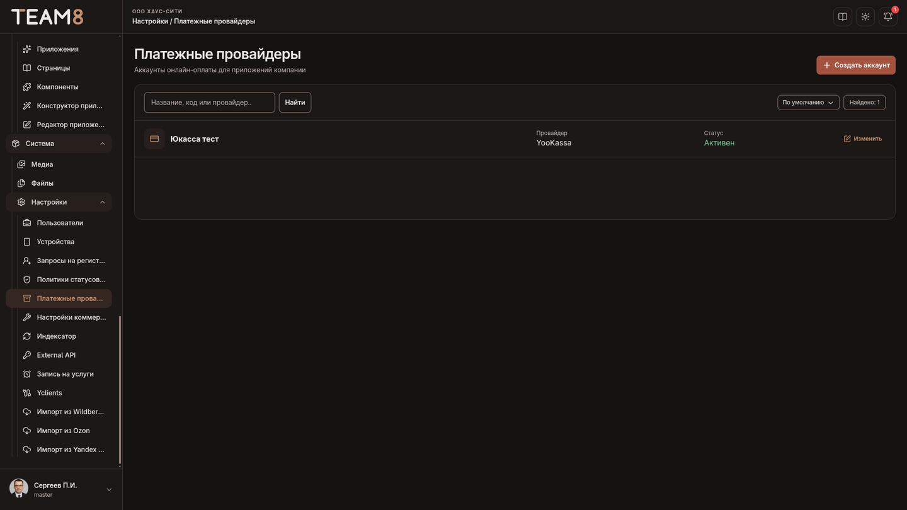Click Настройки in the breadcrumb
907x510 pixels.
150,21
